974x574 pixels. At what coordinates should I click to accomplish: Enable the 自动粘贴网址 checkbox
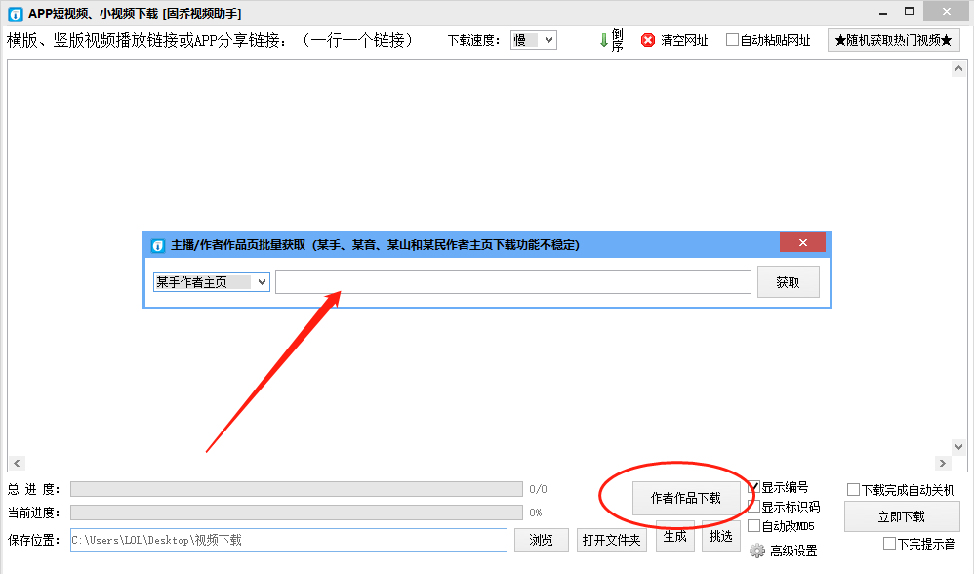click(x=731, y=40)
